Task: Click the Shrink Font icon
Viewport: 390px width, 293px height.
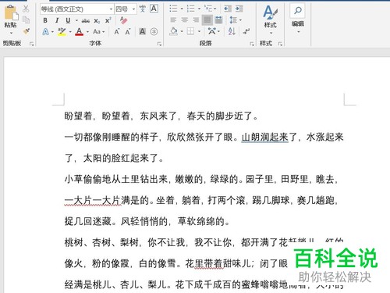Action: [x=128, y=32]
